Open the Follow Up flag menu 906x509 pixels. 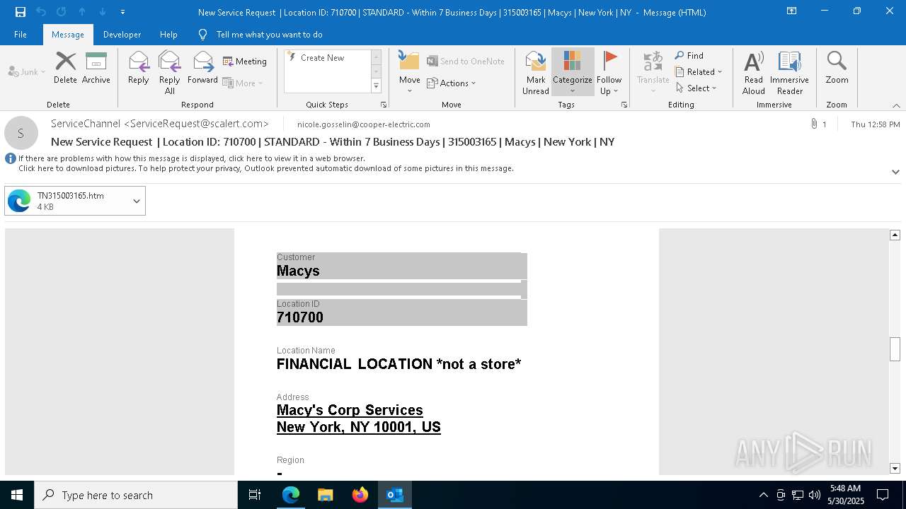pyautogui.click(x=609, y=73)
